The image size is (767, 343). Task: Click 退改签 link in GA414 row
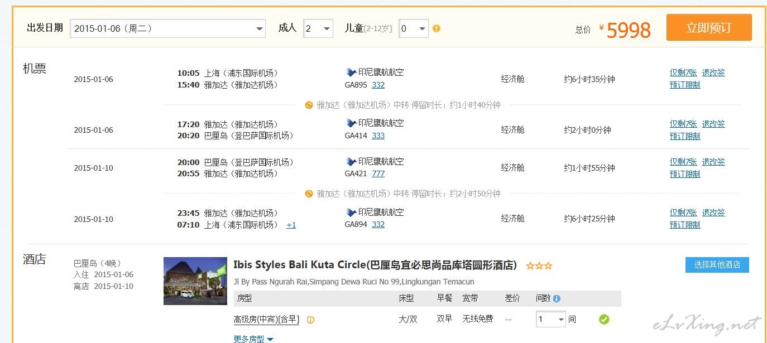pyautogui.click(x=713, y=124)
